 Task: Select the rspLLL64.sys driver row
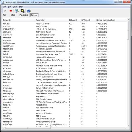[x=64, y=46]
